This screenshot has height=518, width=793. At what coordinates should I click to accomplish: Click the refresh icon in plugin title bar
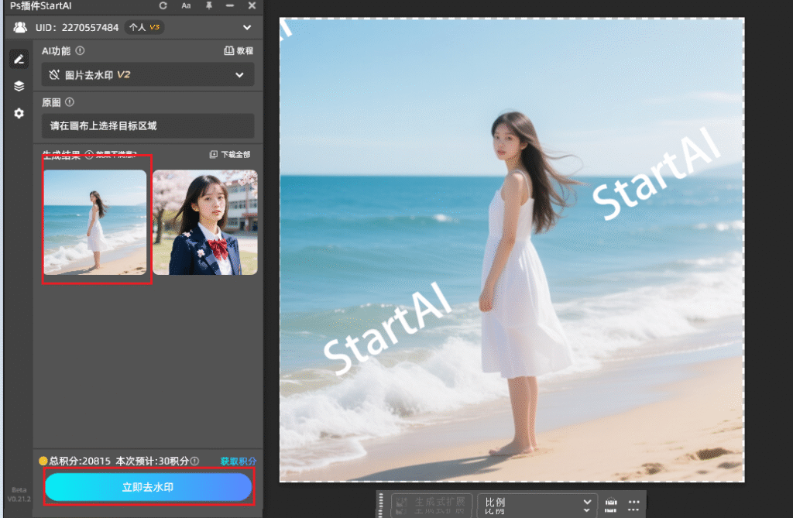[x=163, y=5]
